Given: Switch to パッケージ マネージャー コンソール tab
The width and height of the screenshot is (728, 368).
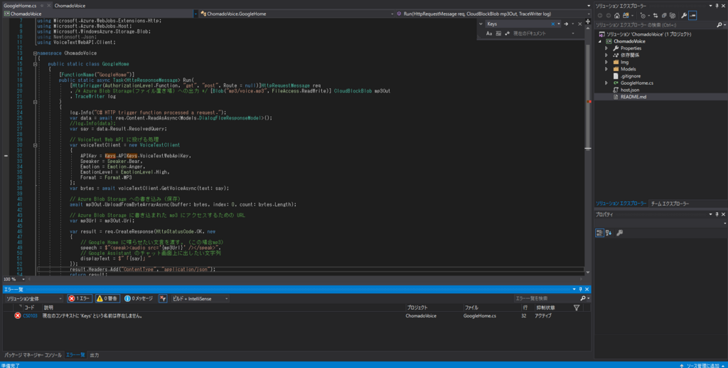Looking at the screenshot, I should click(33, 355).
